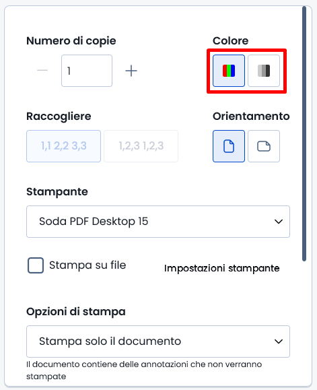Select the 1,1 2,2 3,3 collate option
This screenshot has width=317, height=390.
pyautogui.click(x=63, y=146)
